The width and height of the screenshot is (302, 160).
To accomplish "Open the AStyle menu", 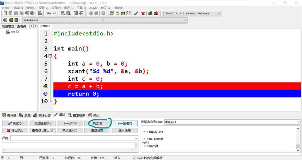I will (x=93, y=8).
